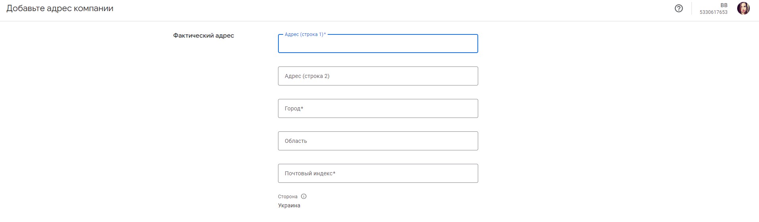Focus the Адрес (строка 1) input field
759x222 pixels.
point(378,45)
